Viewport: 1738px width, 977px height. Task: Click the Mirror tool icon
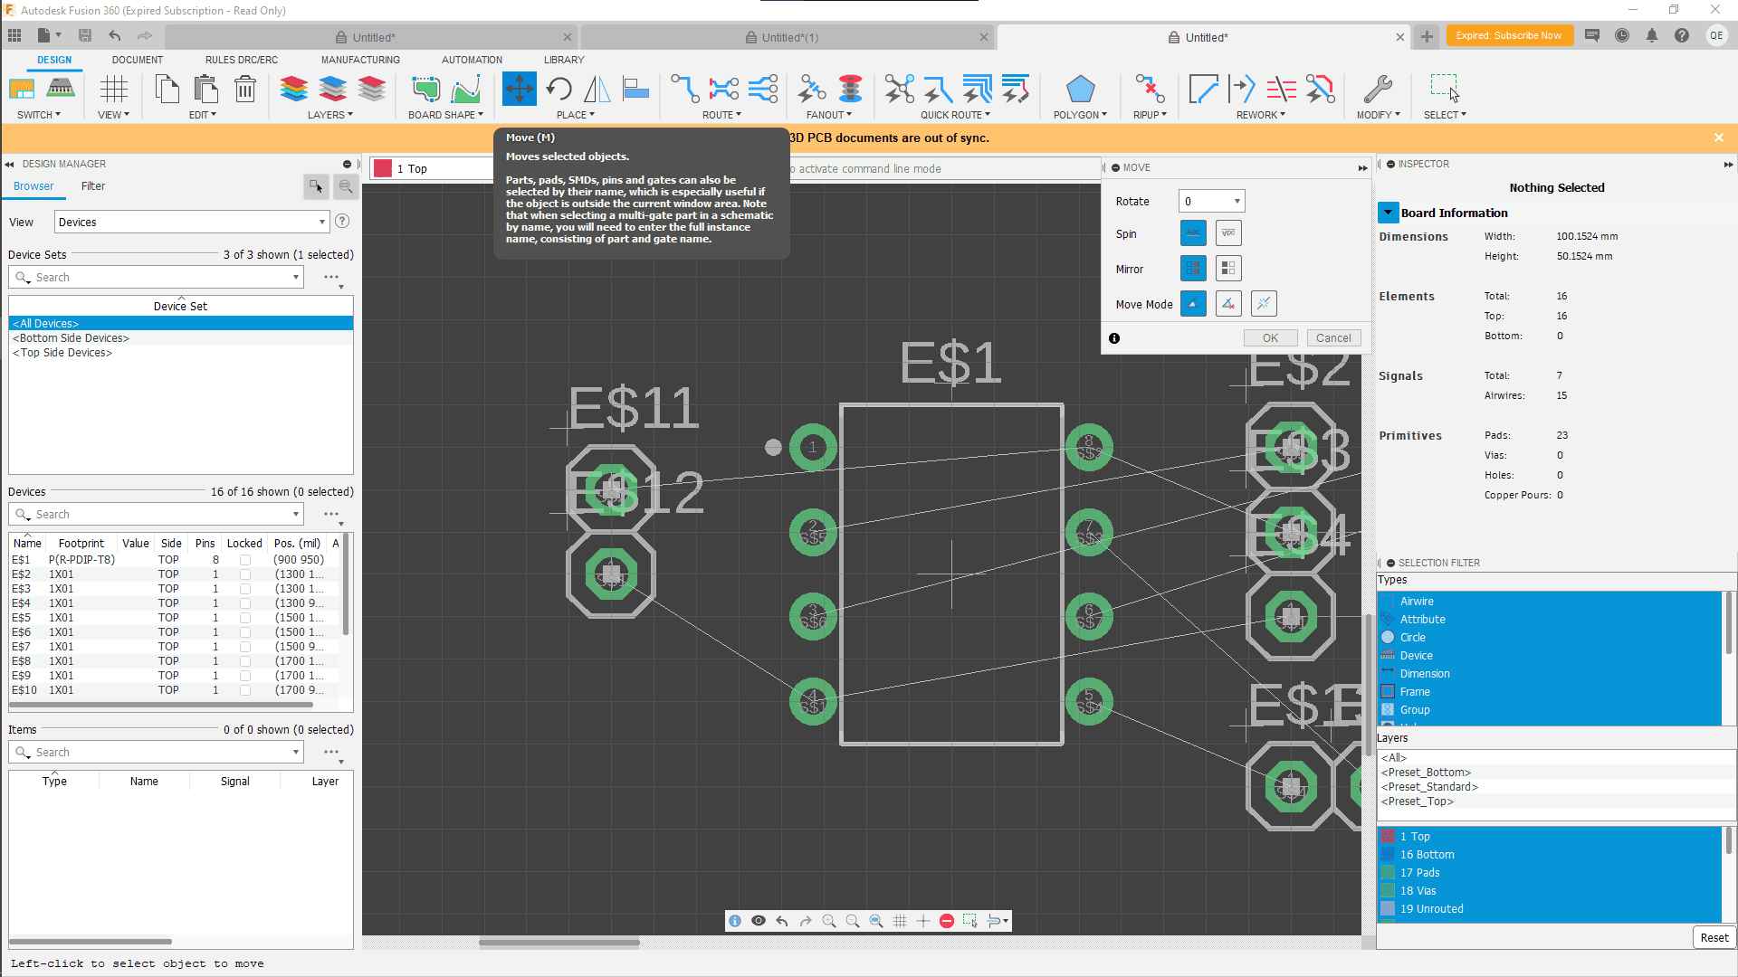(597, 90)
